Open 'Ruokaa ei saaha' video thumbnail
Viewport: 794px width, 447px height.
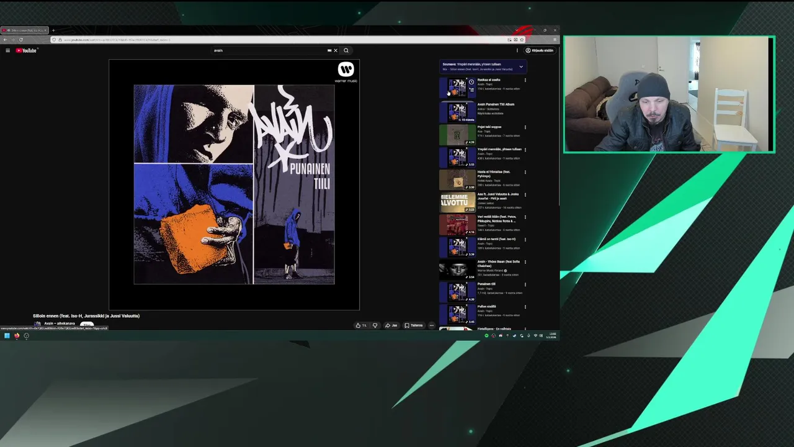pos(457,88)
